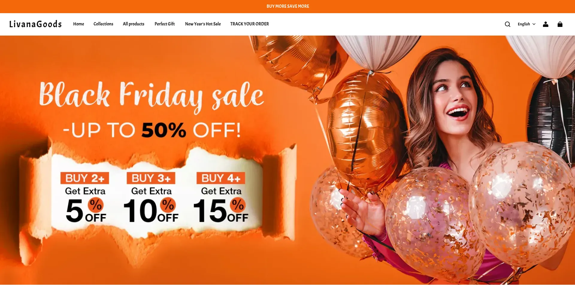Open the Collections menu item

pos(103,24)
